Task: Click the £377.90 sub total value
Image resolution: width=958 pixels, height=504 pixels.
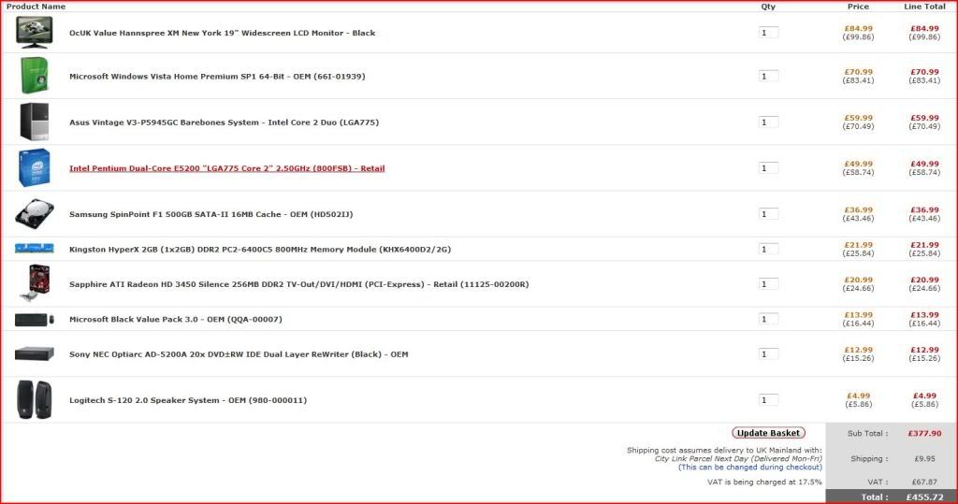Action: pos(924,433)
